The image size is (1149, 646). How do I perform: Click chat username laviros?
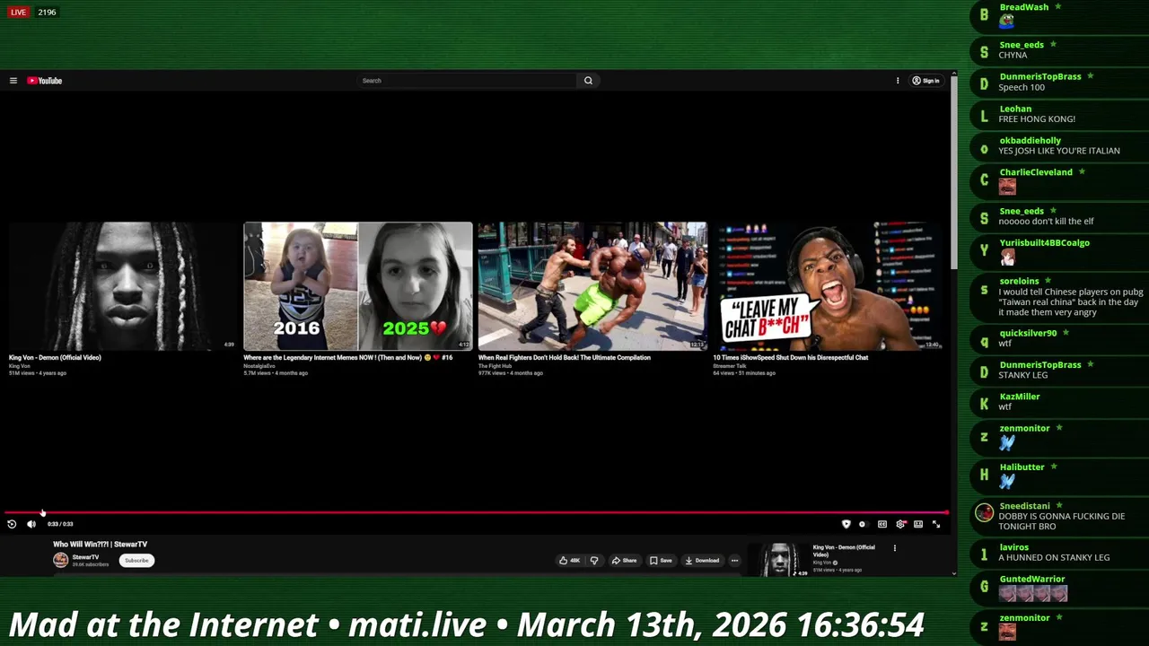click(1013, 547)
